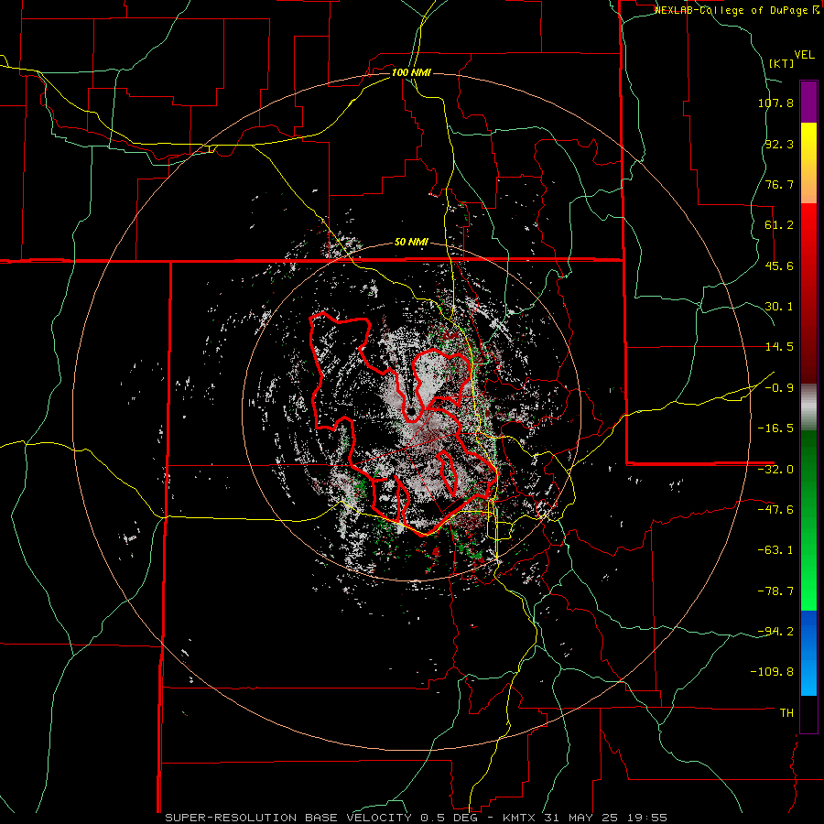The height and width of the screenshot is (824, 824).
Task: Select the -32.0 velocity scale value
Action: 775,470
